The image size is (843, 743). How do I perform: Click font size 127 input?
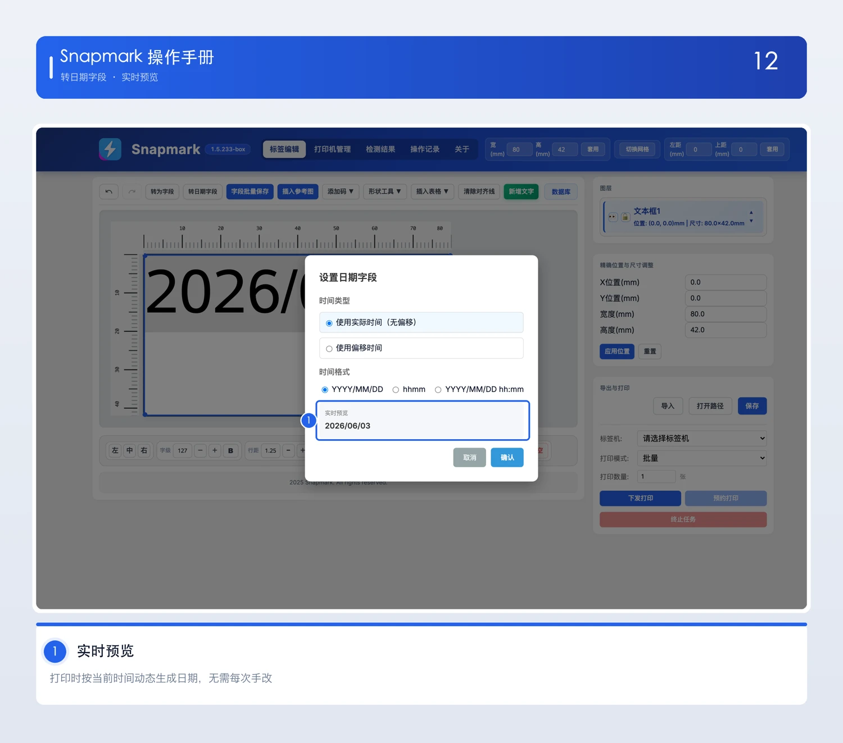click(182, 450)
